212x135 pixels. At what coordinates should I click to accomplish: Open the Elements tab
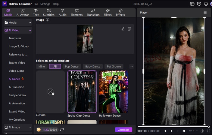(x=76, y=13)
